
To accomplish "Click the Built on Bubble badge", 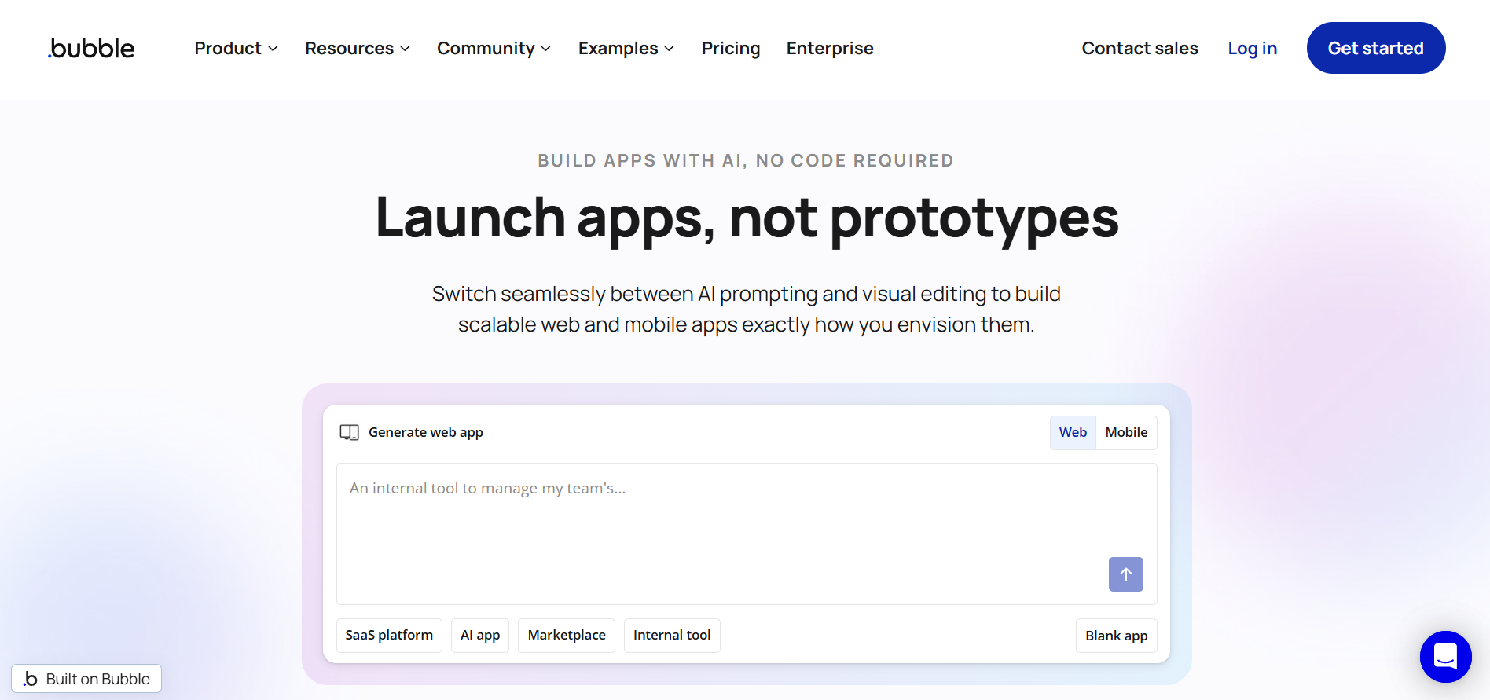I will (86, 679).
